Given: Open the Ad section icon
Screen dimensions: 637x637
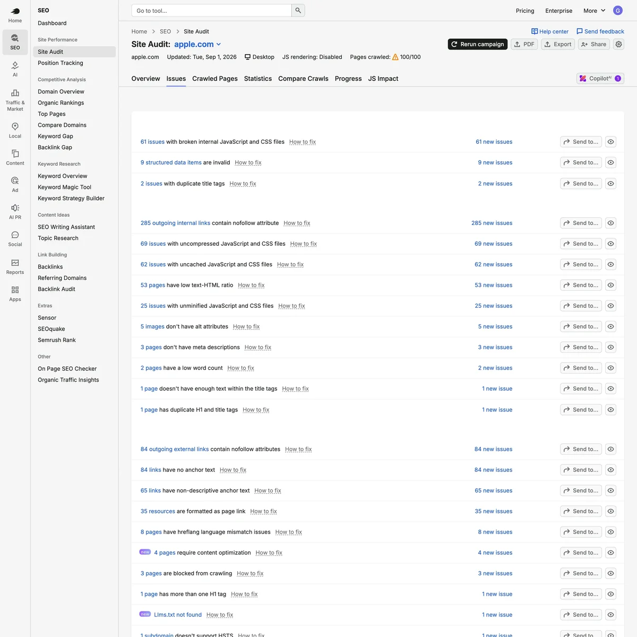Looking at the screenshot, I should [x=15, y=185].
